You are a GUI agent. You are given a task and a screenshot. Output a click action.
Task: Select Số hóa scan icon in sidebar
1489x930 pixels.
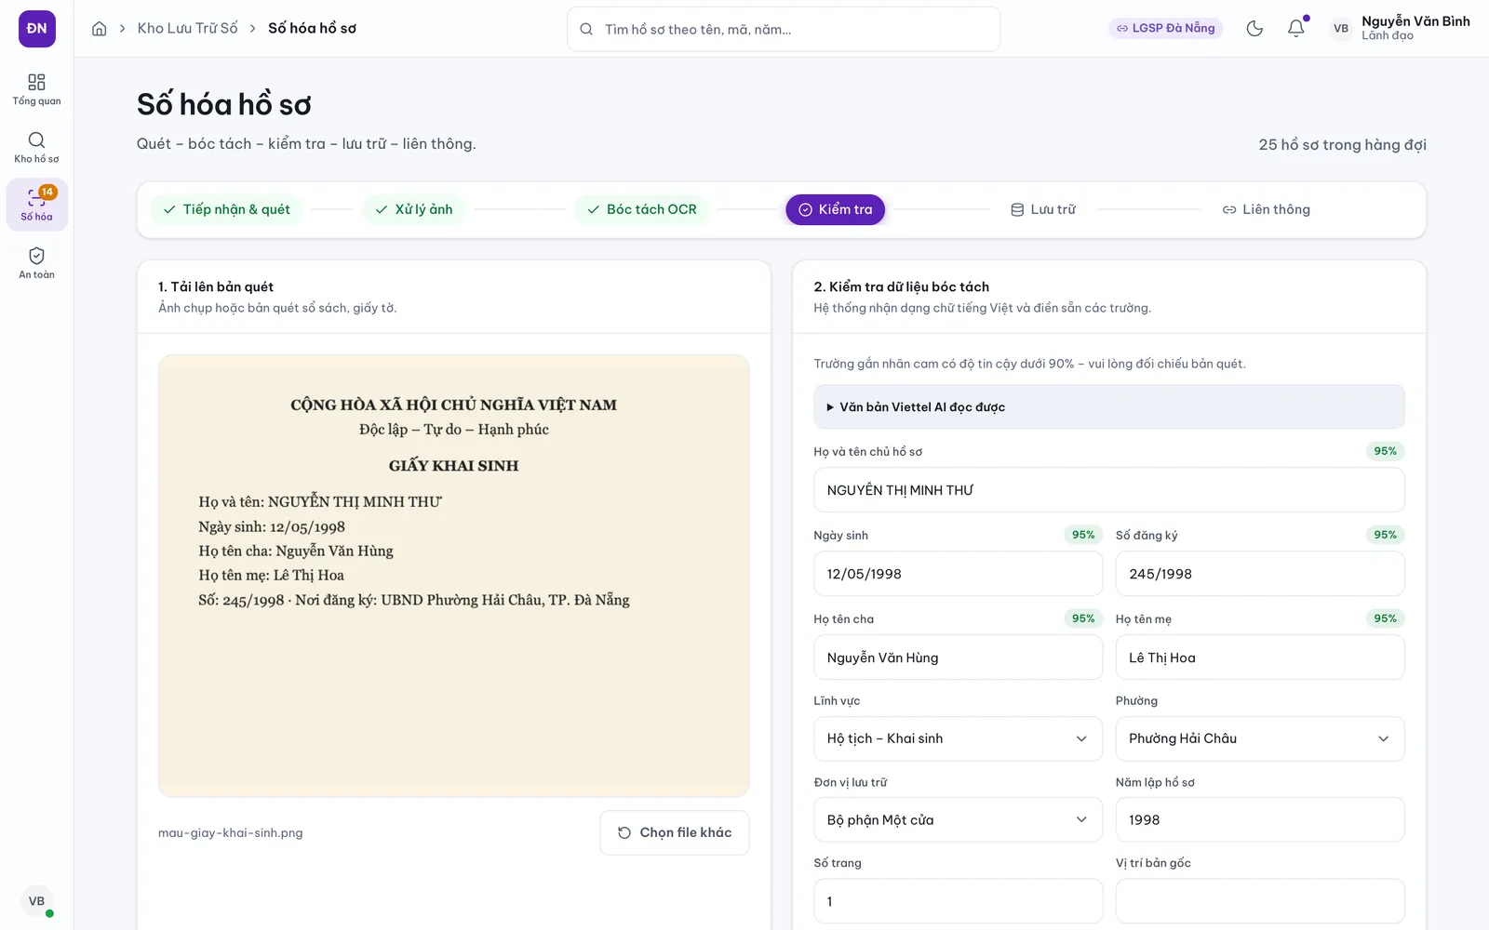coord(36,205)
